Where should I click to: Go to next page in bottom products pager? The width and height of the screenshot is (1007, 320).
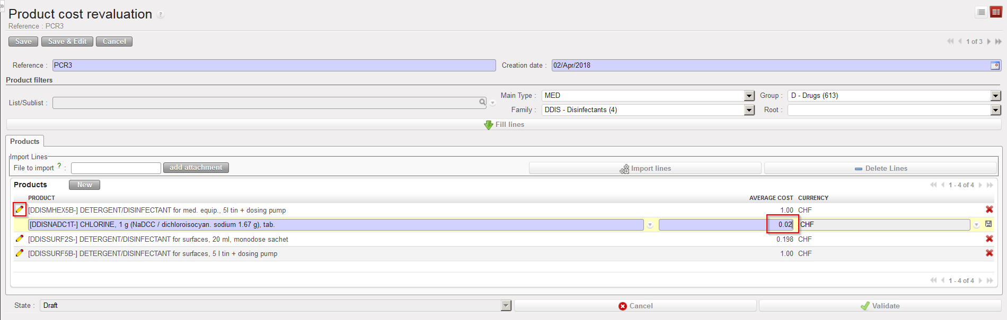pyautogui.click(x=980, y=280)
